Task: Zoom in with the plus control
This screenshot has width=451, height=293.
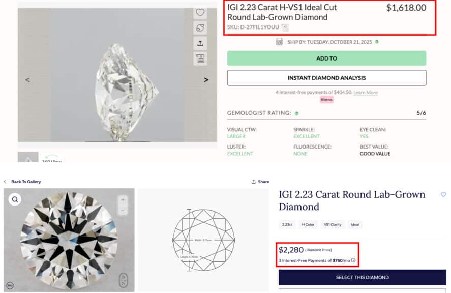Action: [123, 199]
